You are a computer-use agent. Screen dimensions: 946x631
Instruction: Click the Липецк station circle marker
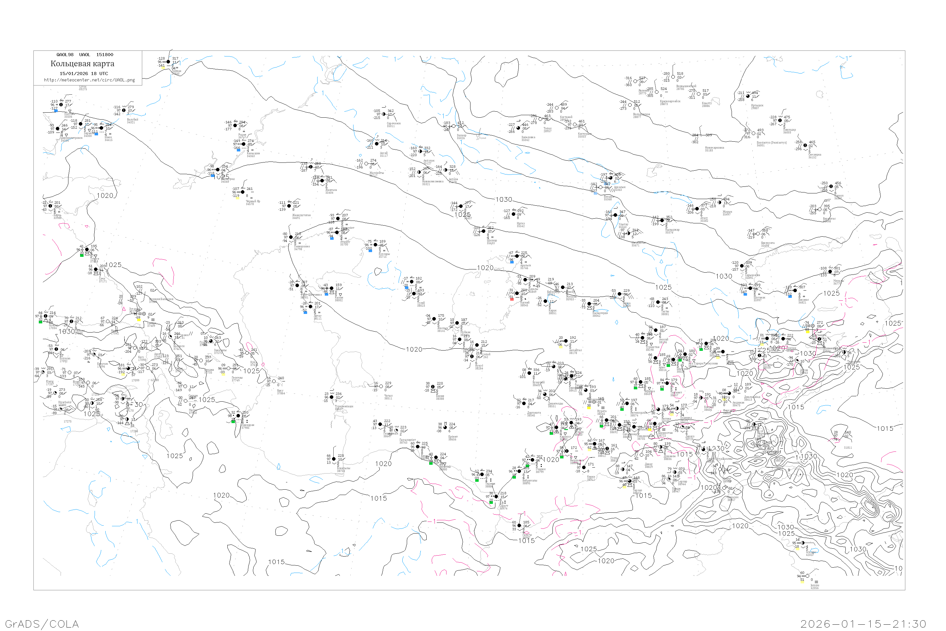(x=168, y=62)
